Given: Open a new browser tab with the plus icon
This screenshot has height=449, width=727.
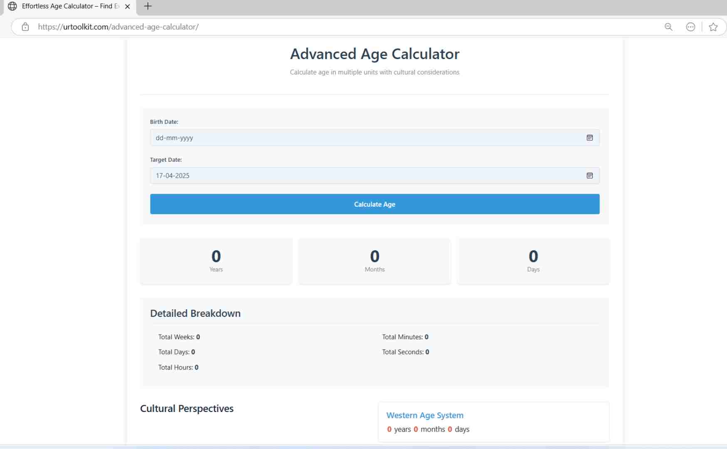Looking at the screenshot, I should click(x=148, y=6).
